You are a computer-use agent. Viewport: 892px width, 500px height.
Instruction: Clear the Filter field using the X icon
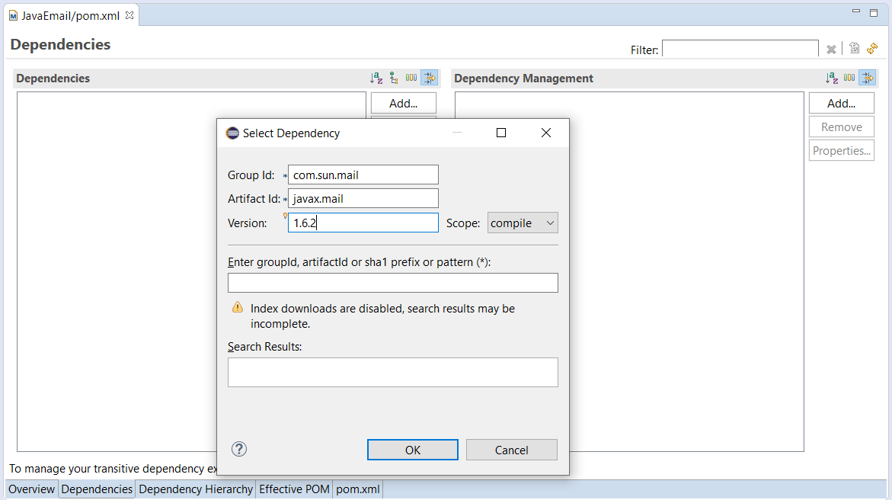[830, 49]
